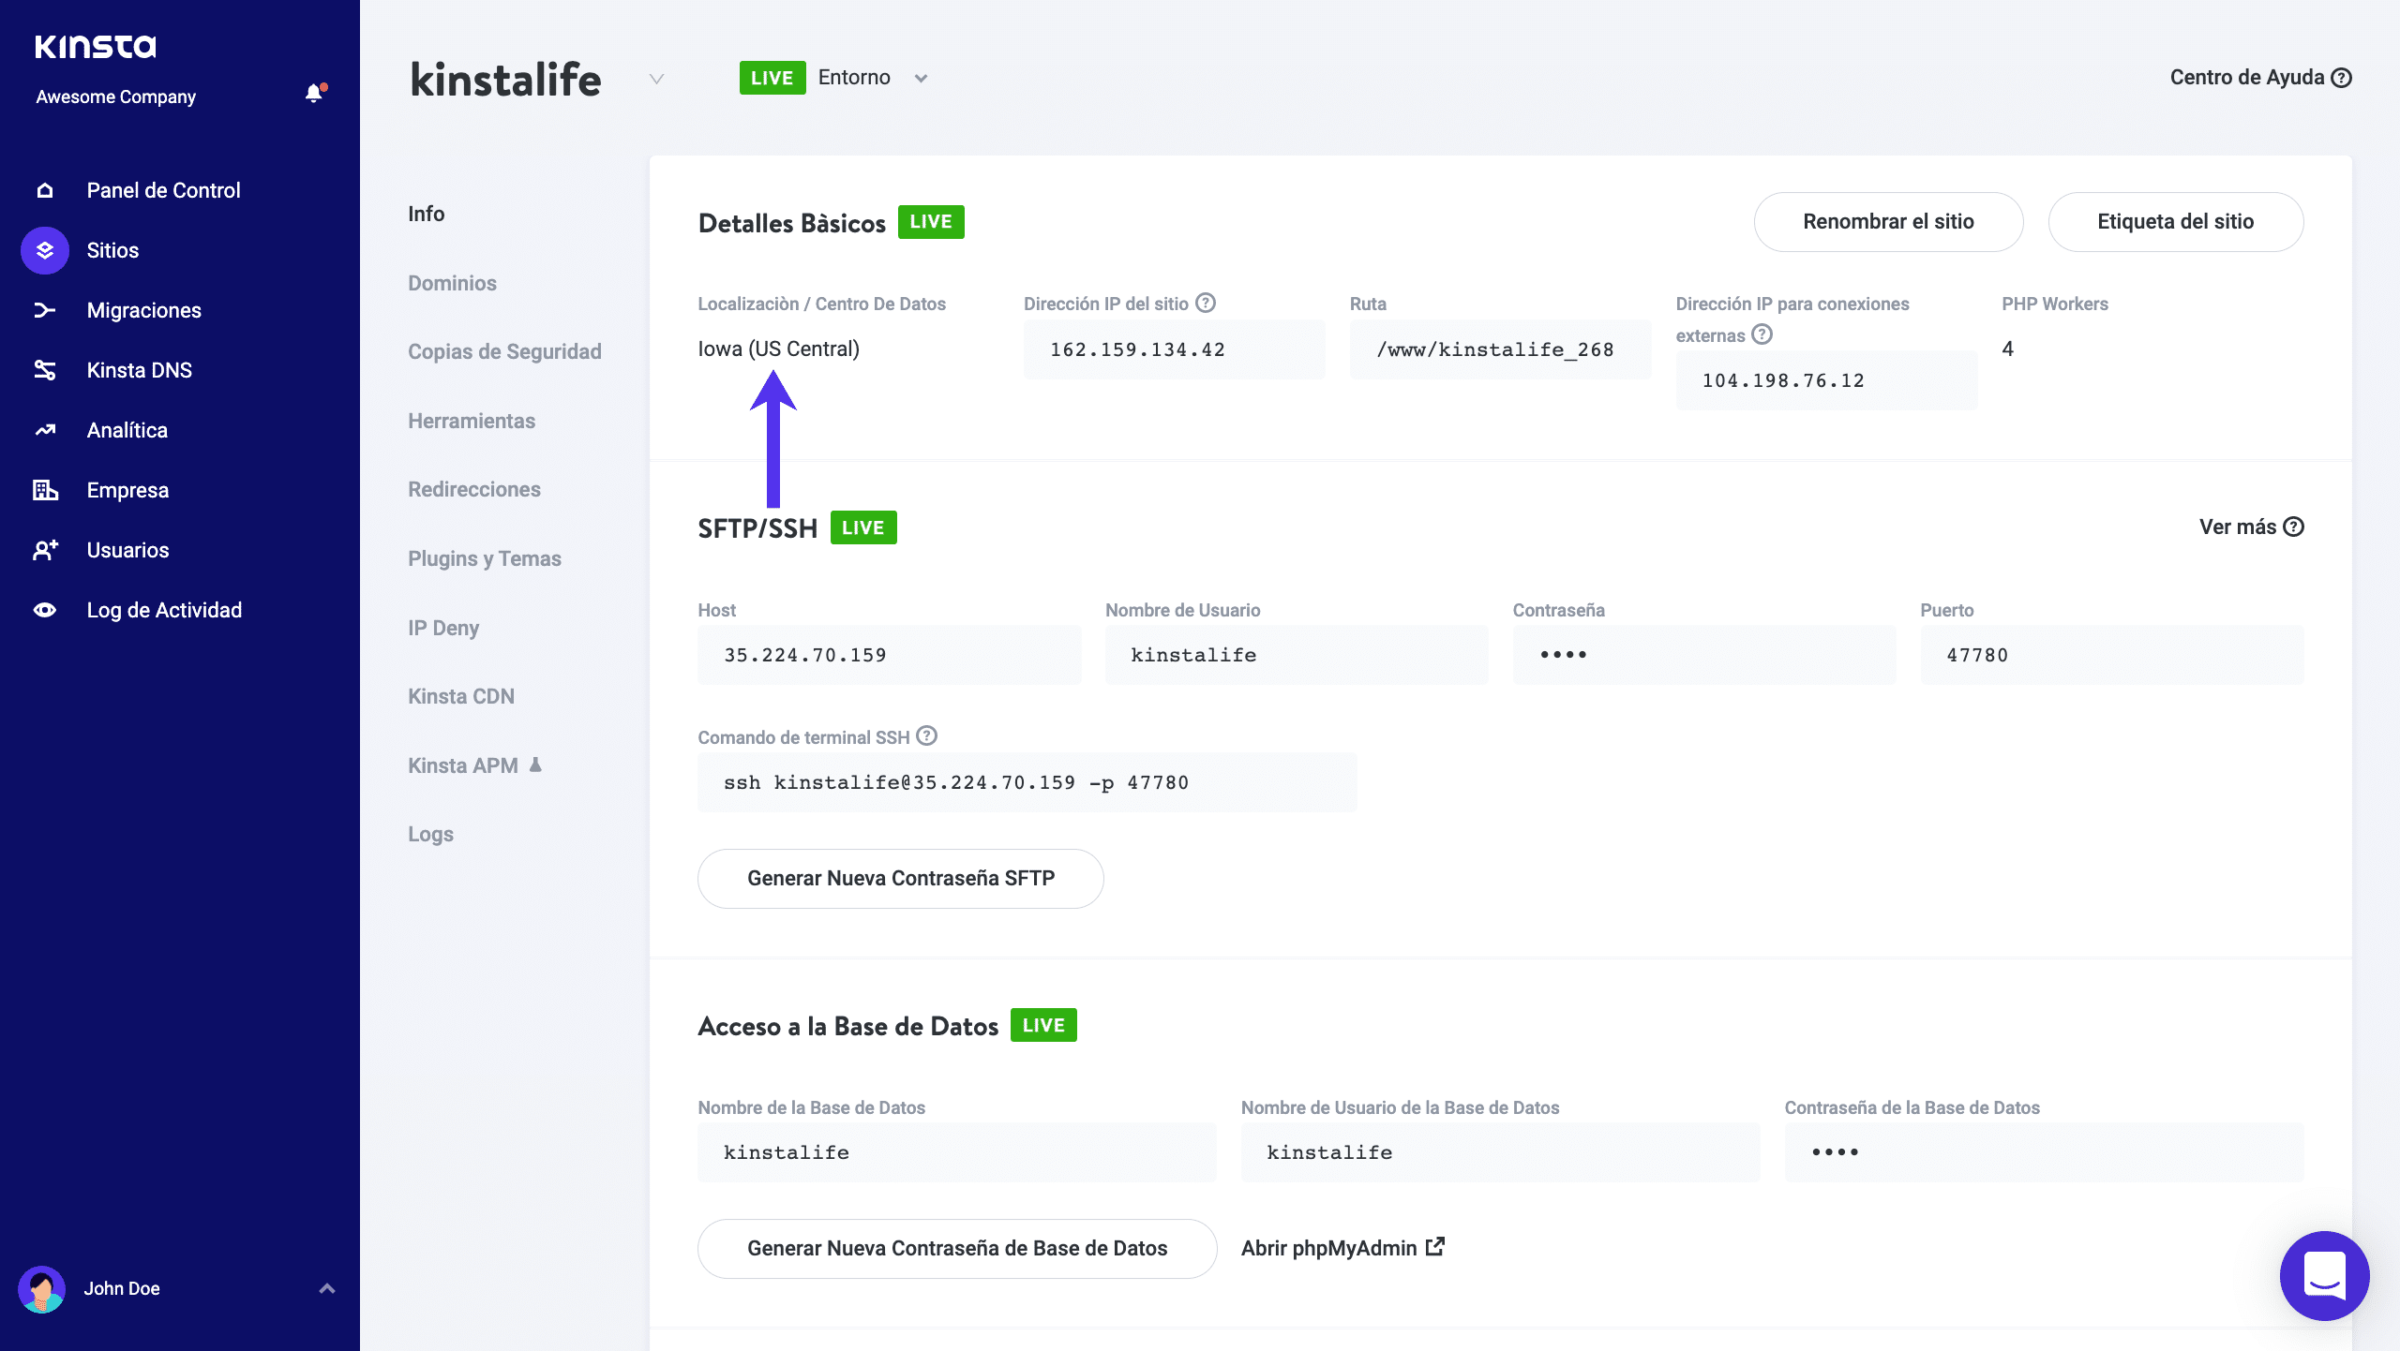Viewport: 2400px width, 1351px height.
Task: Click the Kinsta logo
Action: tap(95, 45)
